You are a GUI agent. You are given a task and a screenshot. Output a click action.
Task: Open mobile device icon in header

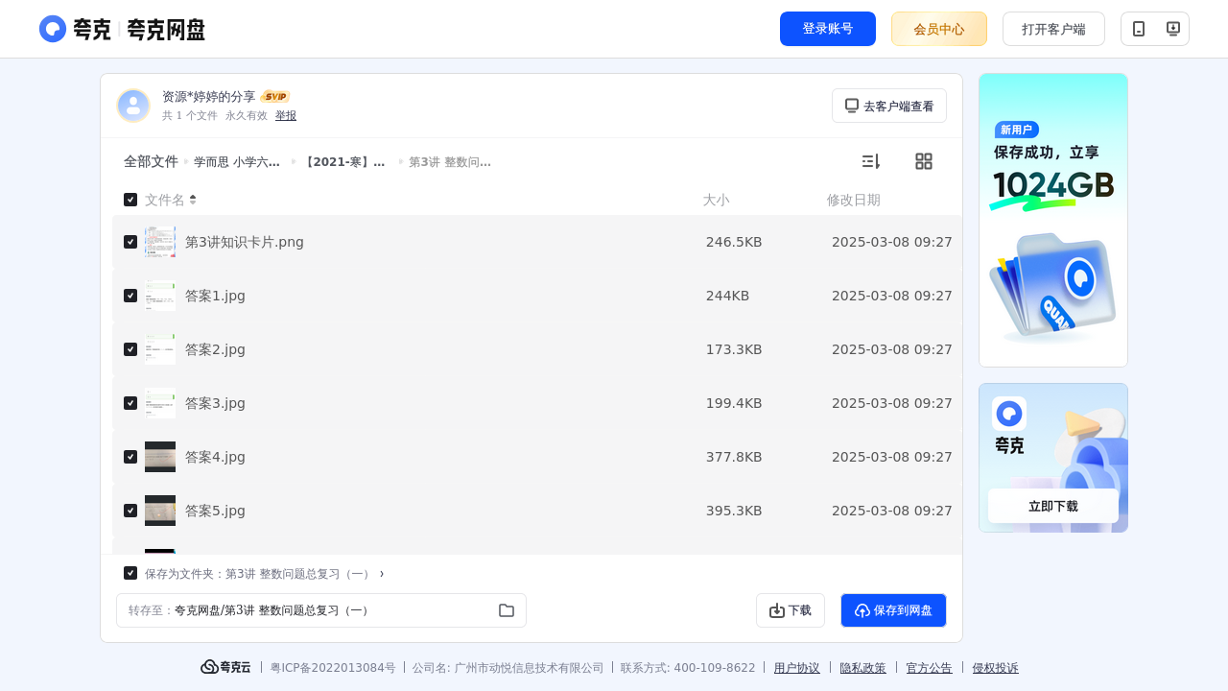coord(1139,29)
